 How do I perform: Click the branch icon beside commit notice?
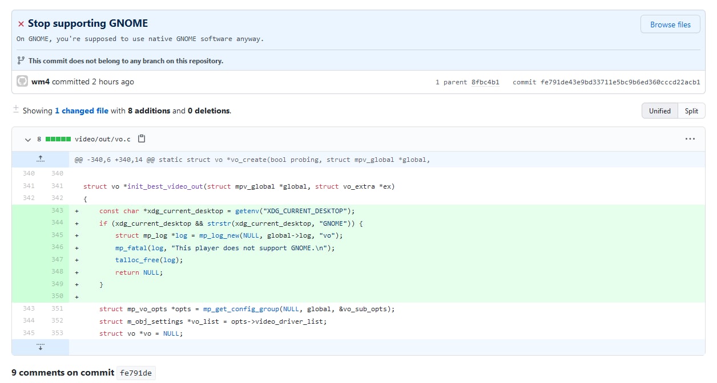click(21, 60)
